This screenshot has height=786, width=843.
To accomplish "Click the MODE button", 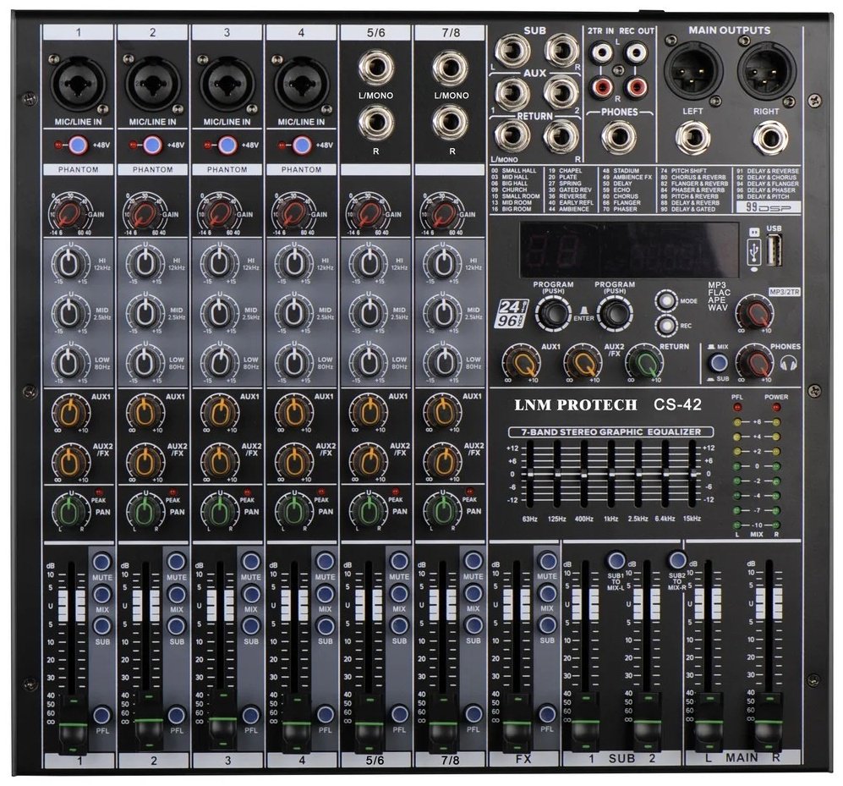I will pos(666,300).
